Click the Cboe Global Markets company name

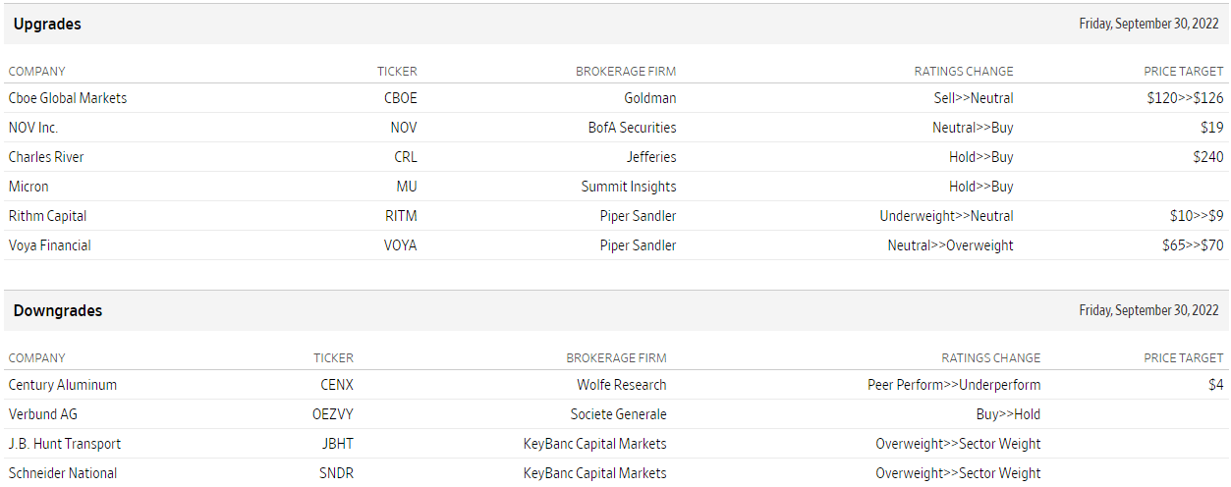(x=68, y=98)
